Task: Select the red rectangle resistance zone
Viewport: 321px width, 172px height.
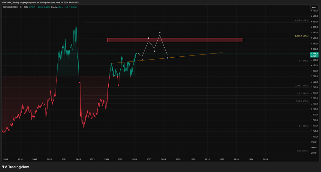Action: 175,40
